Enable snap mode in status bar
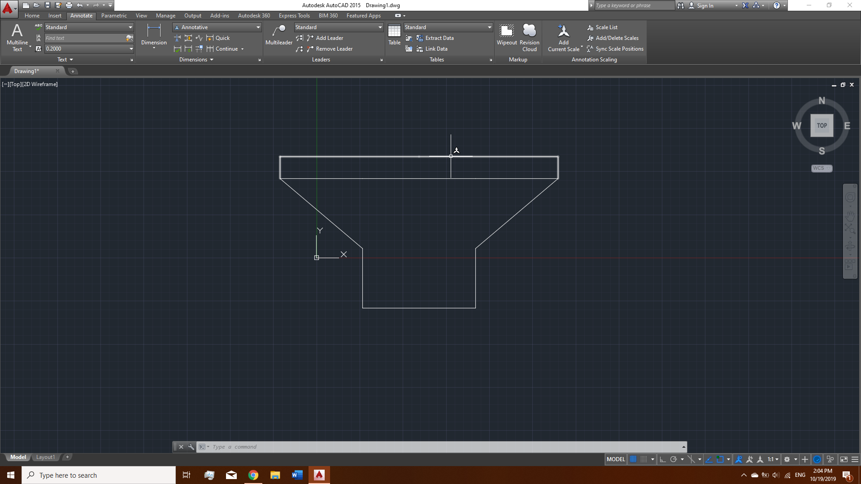Screen dimensions: 861x484 coord(644,459)
